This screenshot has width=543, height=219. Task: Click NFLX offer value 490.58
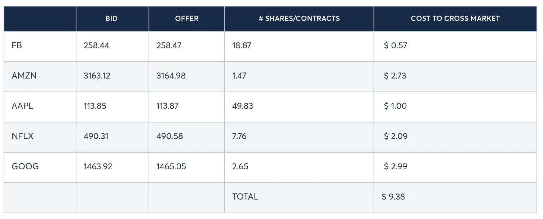[x=169, y=136]
